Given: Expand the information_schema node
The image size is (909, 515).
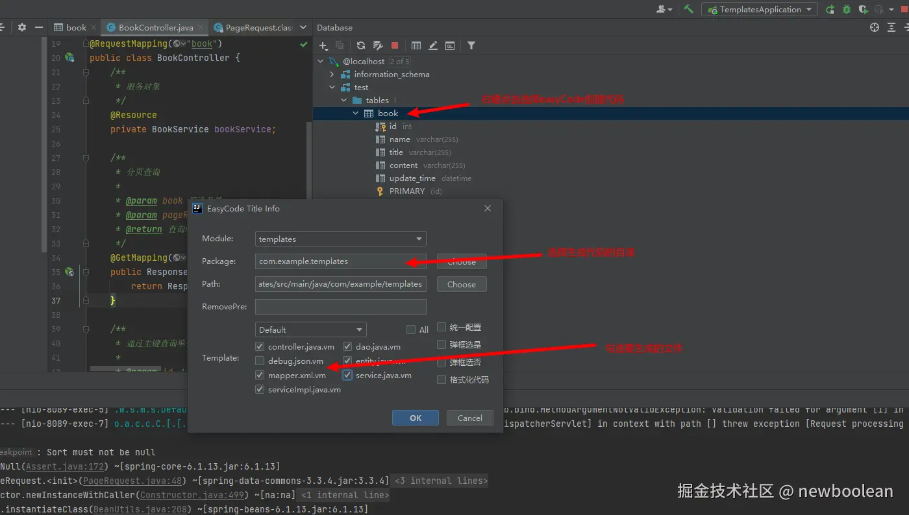Looking at the screenshot, I should pyautogui.click(x=332, y=75).
